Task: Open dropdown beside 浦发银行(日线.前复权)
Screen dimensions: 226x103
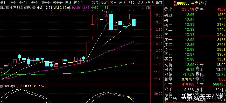Action: (34, 8)
